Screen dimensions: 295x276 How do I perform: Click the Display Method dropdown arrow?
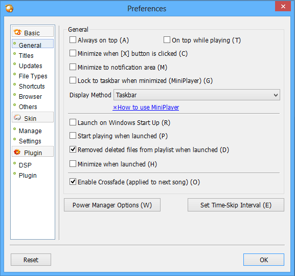tap(276, 95)
